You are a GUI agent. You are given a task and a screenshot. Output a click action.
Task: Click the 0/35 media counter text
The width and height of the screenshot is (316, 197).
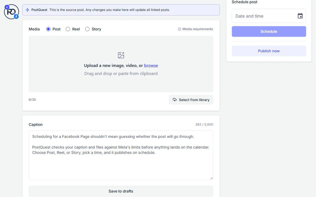click(32, 100)
